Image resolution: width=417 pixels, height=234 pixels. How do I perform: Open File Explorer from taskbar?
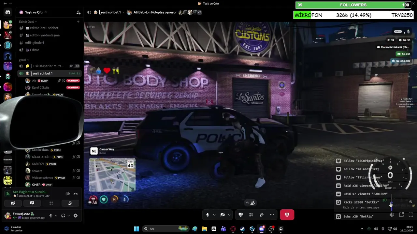204,229
